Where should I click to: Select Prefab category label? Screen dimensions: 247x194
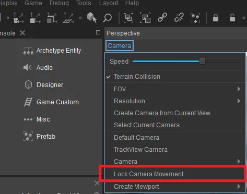[x=46, y=137]
